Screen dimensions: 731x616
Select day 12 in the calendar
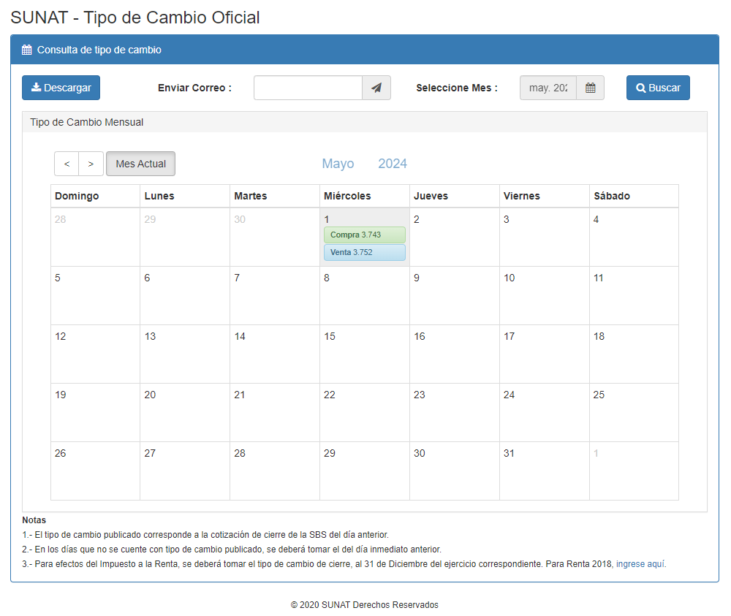[95, 354]
